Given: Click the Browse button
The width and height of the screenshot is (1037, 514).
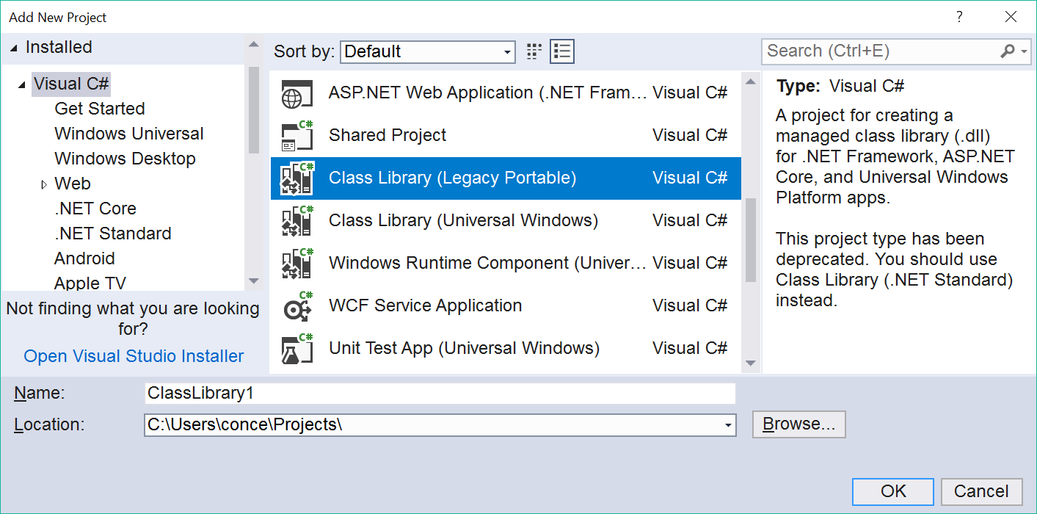Looking at the screenshot, I should pos(798,424).
